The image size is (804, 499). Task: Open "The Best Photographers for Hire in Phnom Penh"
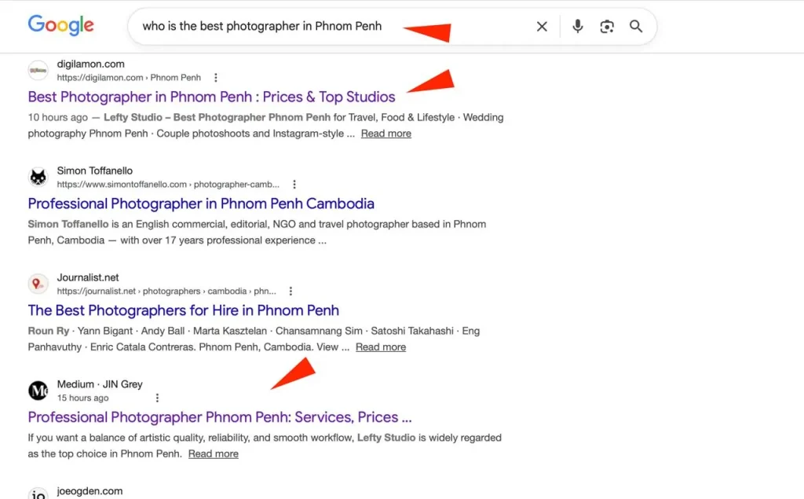(x=182, y=310)
